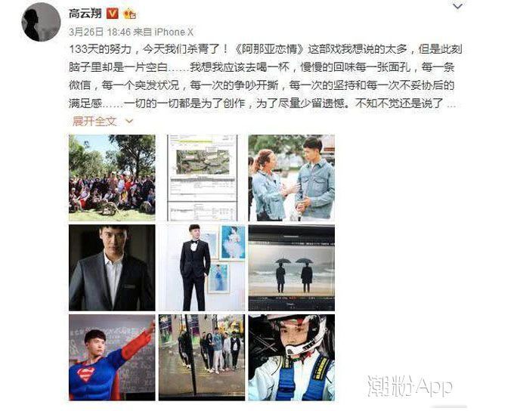Screen dimensions: 514x411
Task: Open the group standing on street thumbnail
Action: click(x=202, y=357)
